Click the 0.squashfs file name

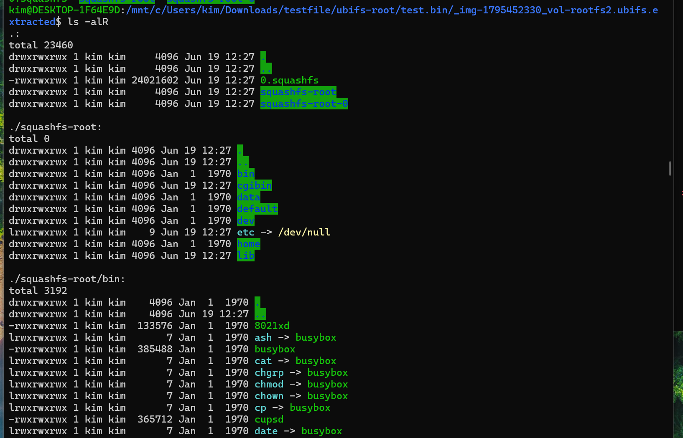coord(290,80)
